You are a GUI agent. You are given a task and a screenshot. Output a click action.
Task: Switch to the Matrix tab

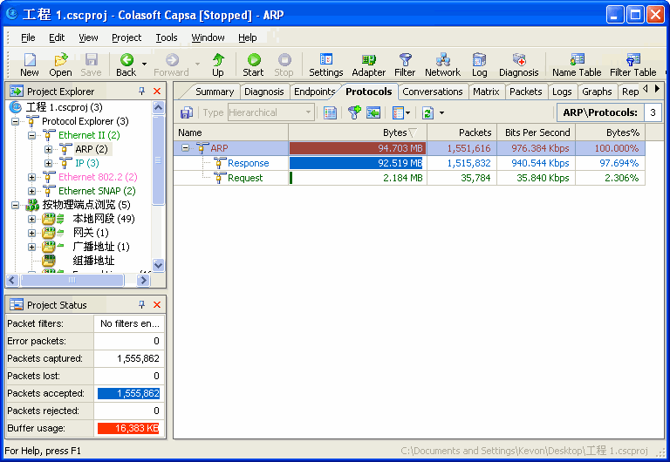(x=486, y=92)
